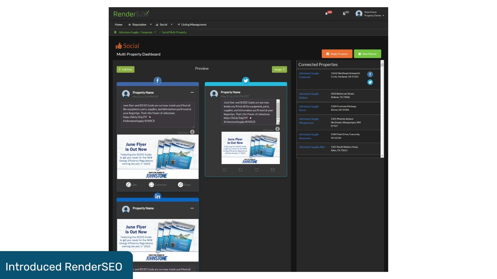Click the View Planner button
The height and width of the screenshot is (279, 497).
pos(368,54)
